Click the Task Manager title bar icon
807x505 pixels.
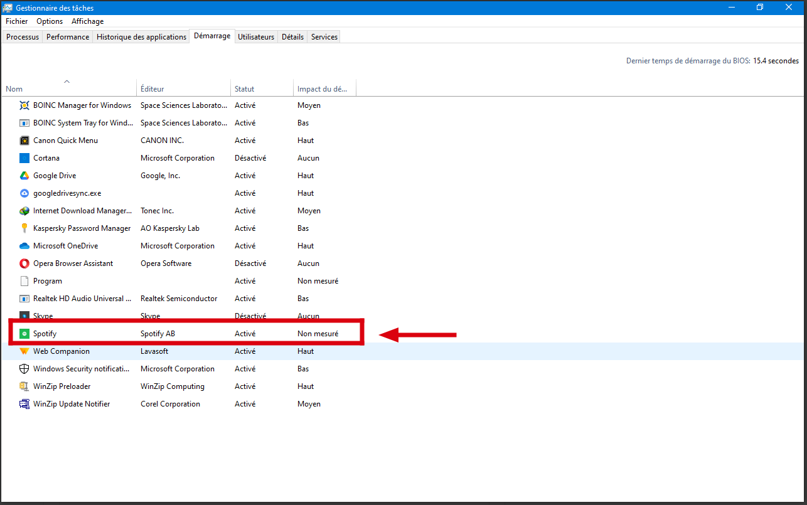(8, 8)
